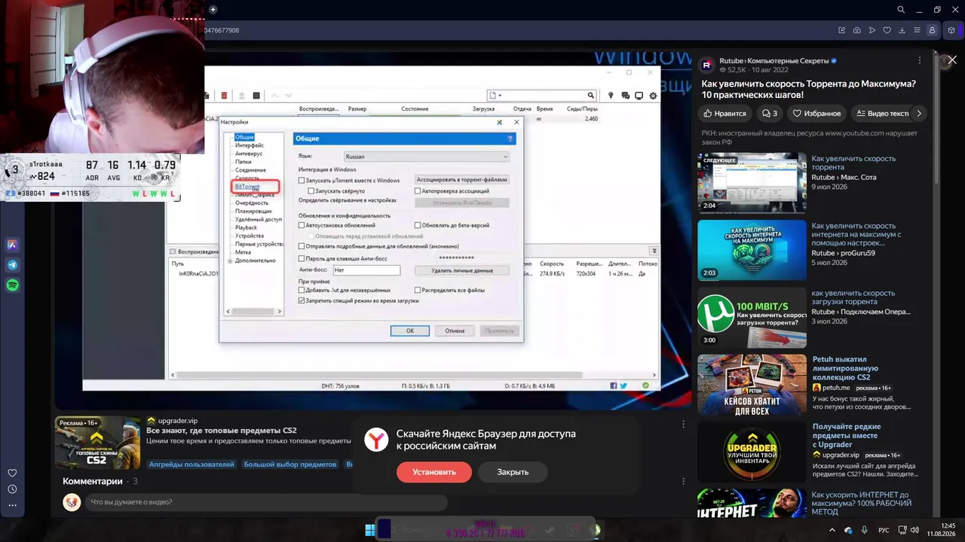Open Telegram from the browser sidebar
Viewport: 965px width, 542px height.
(x=12, y=265)
